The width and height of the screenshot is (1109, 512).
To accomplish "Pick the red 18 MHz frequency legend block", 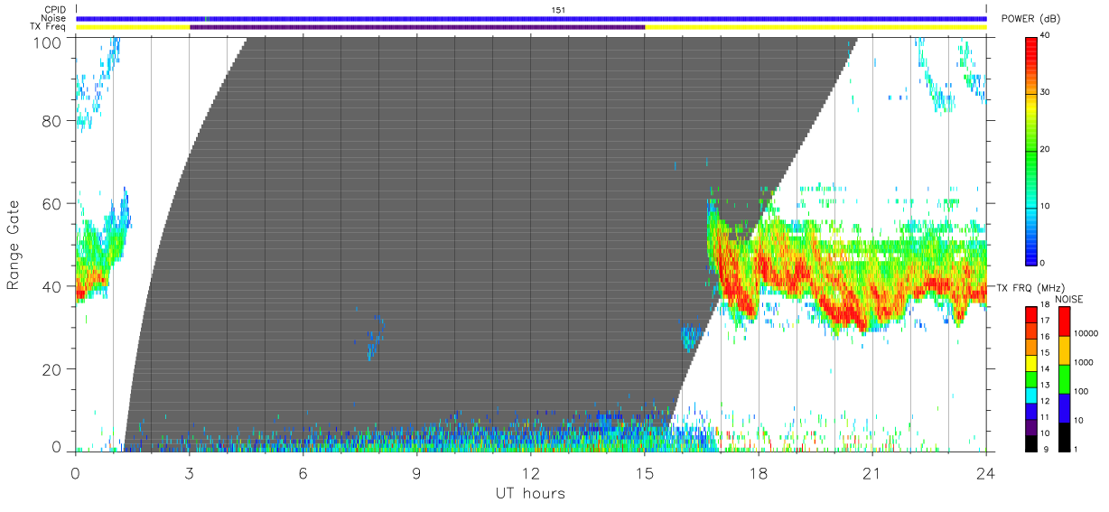I will [x=1031, y=315].
